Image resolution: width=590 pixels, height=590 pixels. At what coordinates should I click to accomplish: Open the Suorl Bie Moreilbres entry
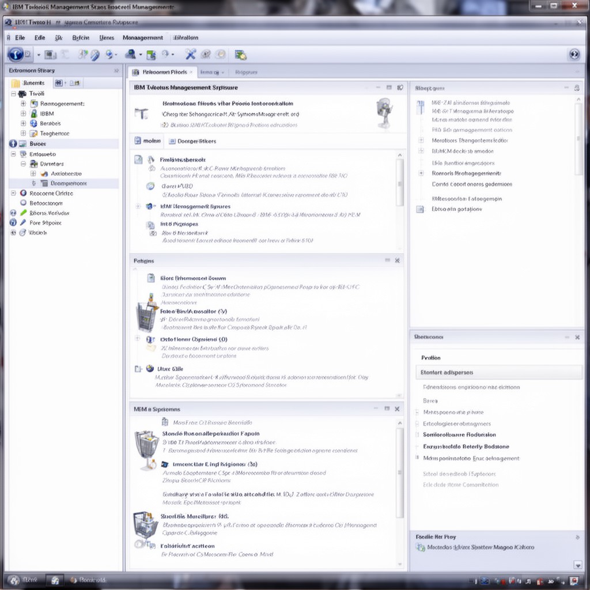pos(195,516)
